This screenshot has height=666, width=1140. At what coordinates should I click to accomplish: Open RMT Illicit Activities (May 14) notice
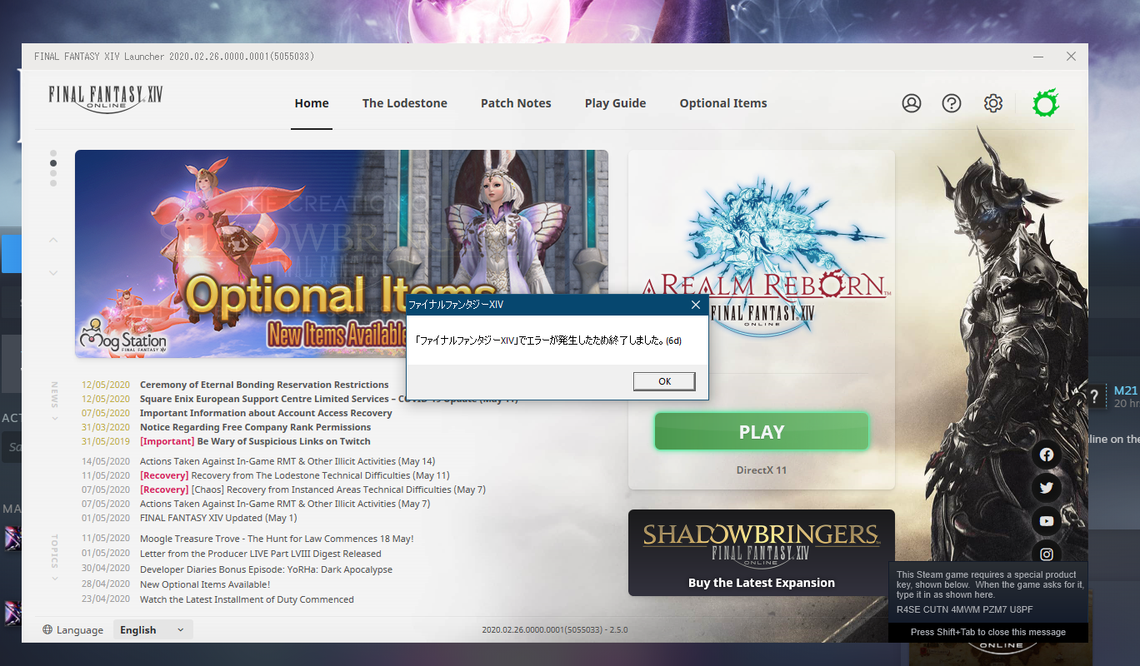point(287,461)
